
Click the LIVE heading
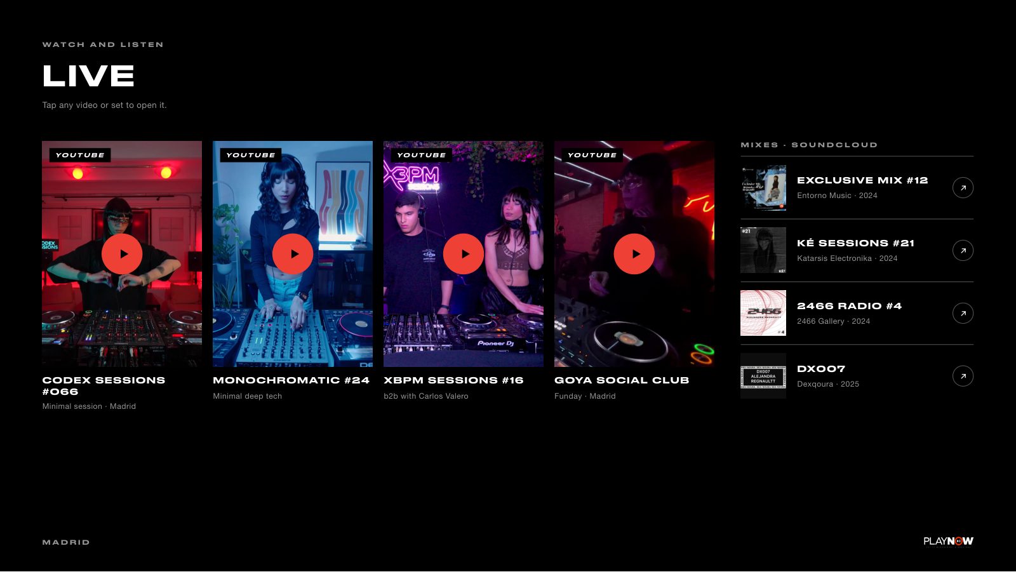pos(88,76)
